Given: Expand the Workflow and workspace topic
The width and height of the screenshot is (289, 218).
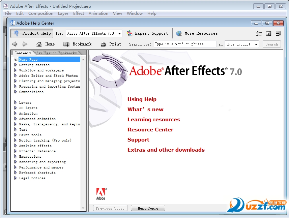Looking at the screenshot, I should (x=16, y=70).
